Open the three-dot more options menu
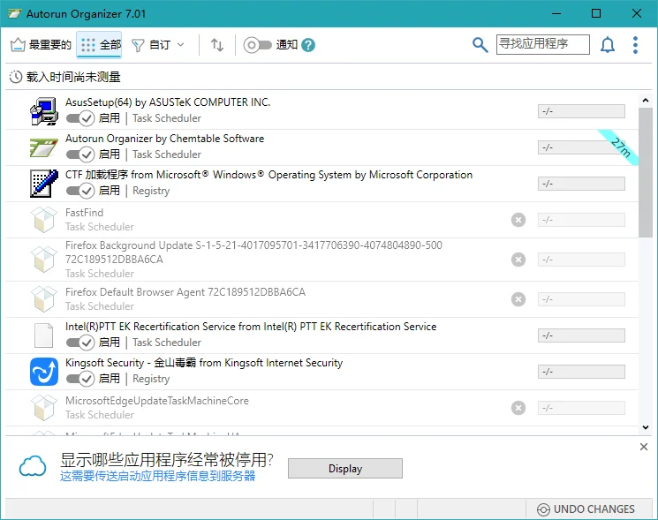 click(x=635, y=45)
